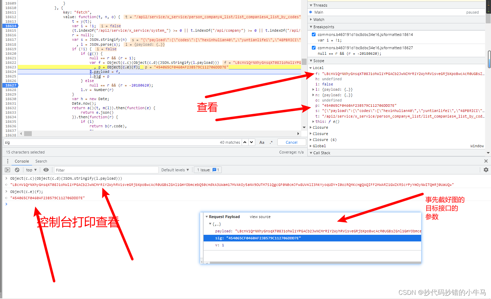Screen dimensions: 491x299
Task: Open the drawer three-dot menu
Action: pos(8,161)
